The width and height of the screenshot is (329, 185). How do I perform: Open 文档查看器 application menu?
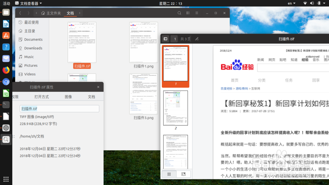click(29, 3)
